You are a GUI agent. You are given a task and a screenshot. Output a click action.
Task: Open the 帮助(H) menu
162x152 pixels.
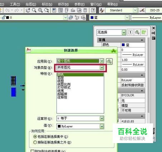click(x=112, y=4)
